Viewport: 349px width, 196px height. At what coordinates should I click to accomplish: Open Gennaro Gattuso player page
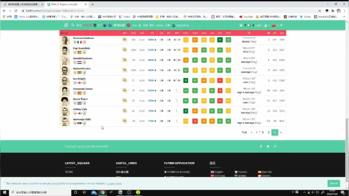tap(83, 38)
